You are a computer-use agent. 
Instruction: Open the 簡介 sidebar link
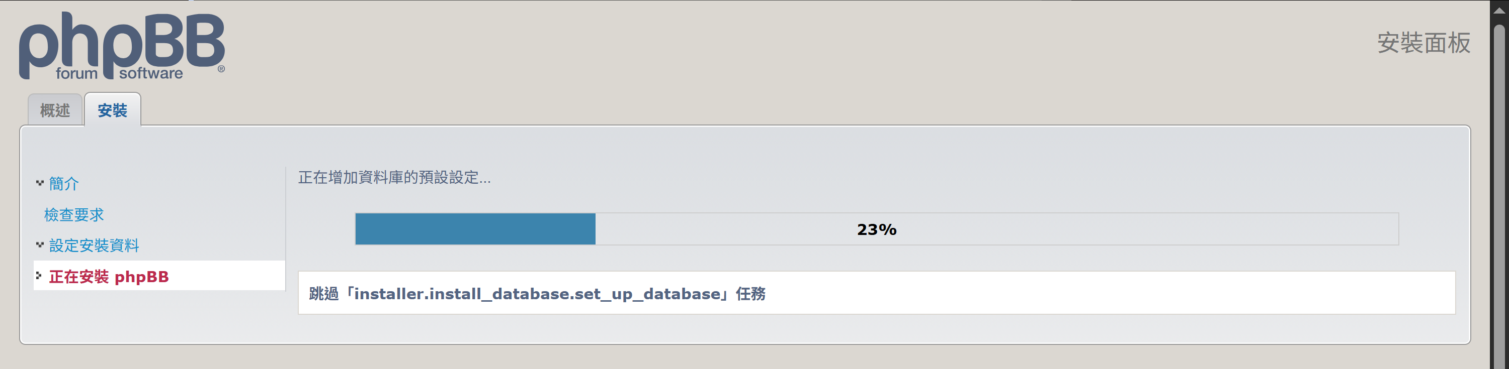coord(64,184)
